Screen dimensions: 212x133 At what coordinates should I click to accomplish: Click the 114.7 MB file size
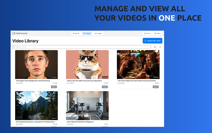[x=55, y=83]
